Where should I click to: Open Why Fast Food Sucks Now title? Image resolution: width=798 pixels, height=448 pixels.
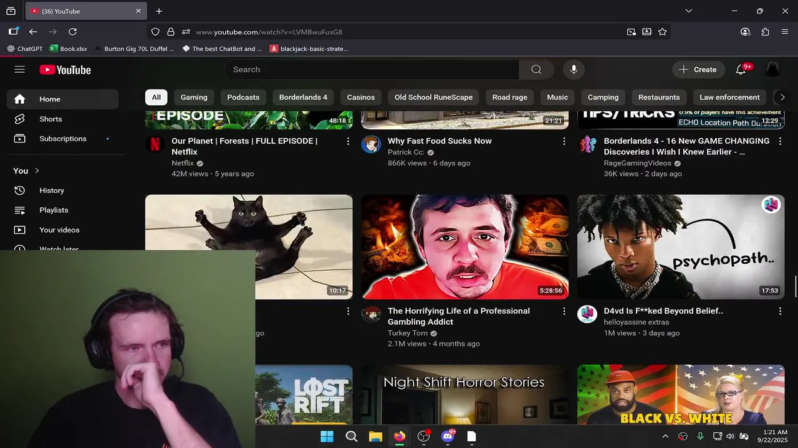click(440, 141)
